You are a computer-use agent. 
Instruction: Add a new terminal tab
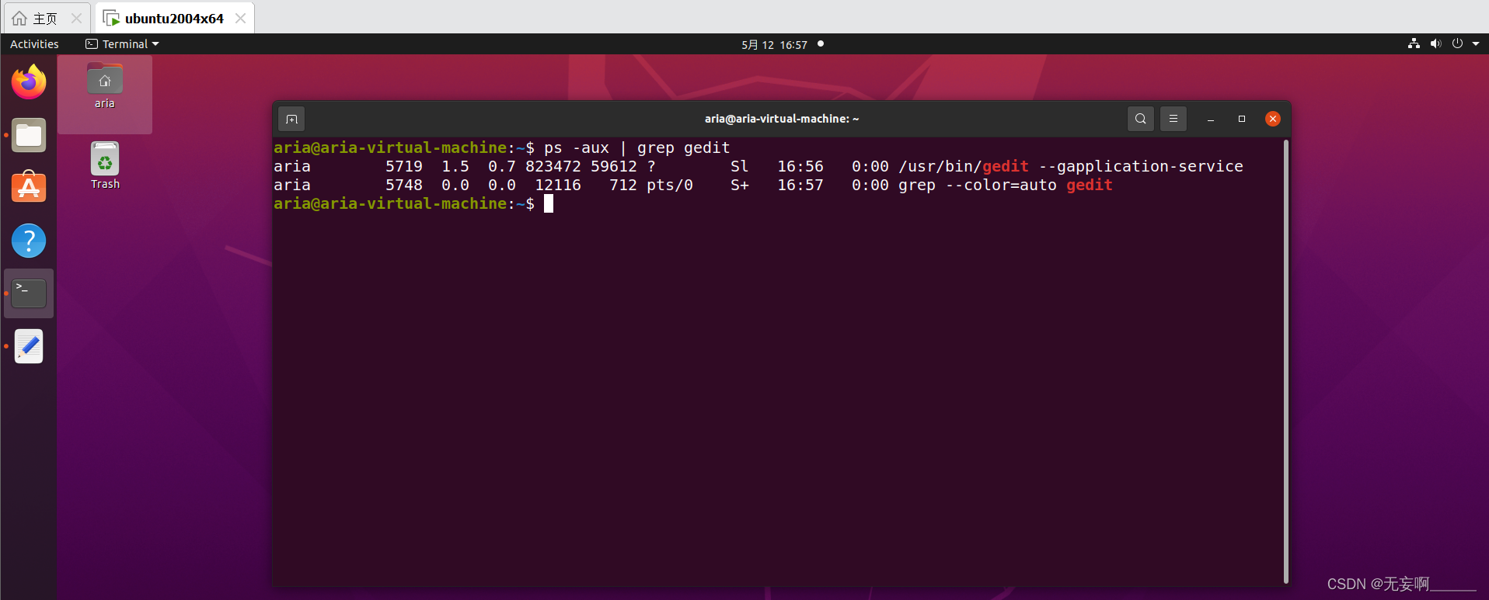(x=291, y=119)
